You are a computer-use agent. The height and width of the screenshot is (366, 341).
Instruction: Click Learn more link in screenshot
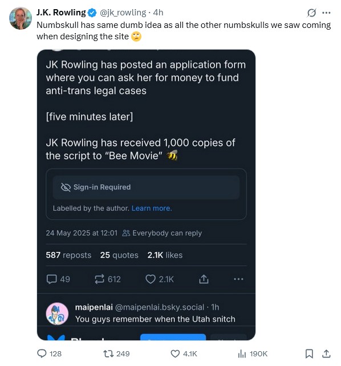pos(152,208)
